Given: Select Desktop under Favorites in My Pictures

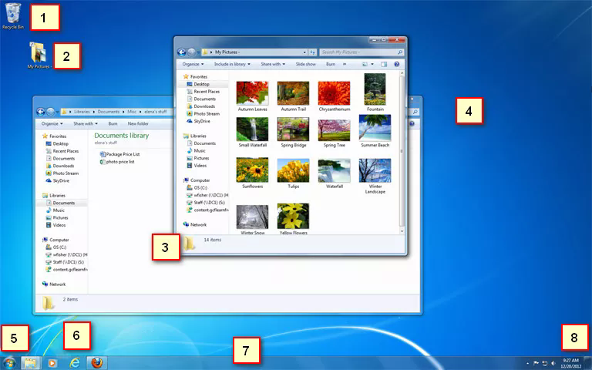Looking at the screenshot, I should click(x=203, y=84).
